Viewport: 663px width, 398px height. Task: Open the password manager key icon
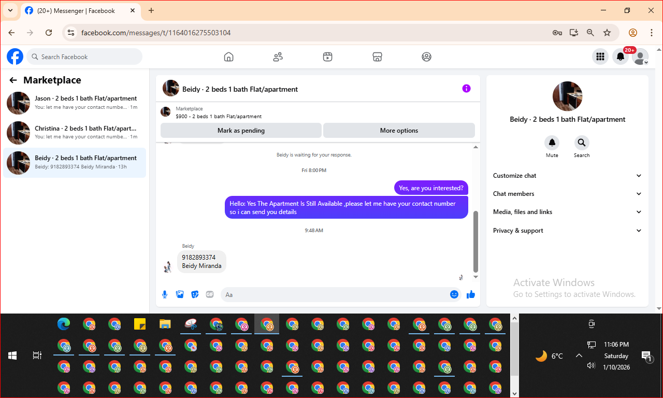point(557,33)
